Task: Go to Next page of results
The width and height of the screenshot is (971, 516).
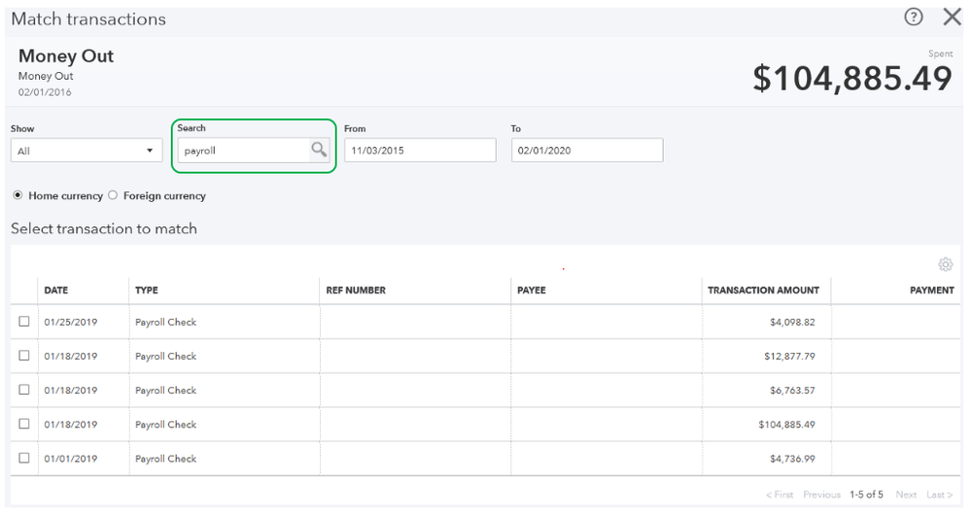Action: coord(906,495)
